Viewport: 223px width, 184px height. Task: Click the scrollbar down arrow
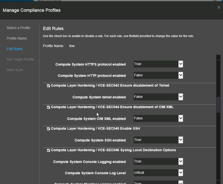(218, 181)
